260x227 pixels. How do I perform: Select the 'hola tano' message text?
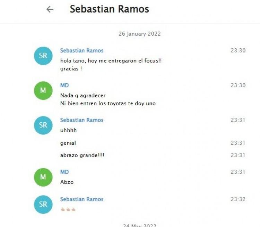click(x=111, y=65)
